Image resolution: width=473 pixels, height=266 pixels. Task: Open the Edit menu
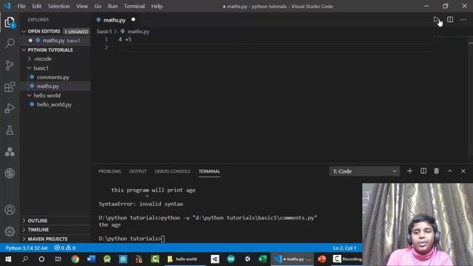pyautogui.click(x=36, y=6)
